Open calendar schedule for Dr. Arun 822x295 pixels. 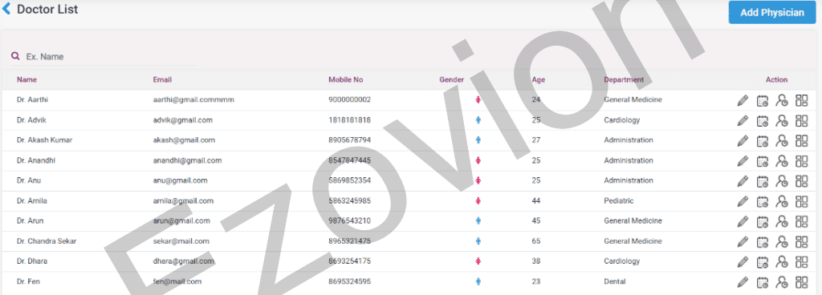pyautogui.click(x=763, y=222)
